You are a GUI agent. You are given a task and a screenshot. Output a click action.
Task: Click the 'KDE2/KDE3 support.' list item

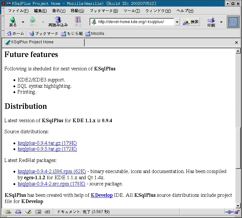click(41, 80)
